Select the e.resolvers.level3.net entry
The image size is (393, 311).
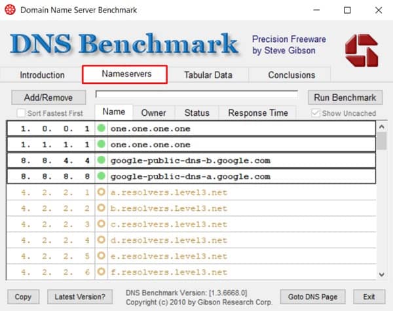pos(191,256)
